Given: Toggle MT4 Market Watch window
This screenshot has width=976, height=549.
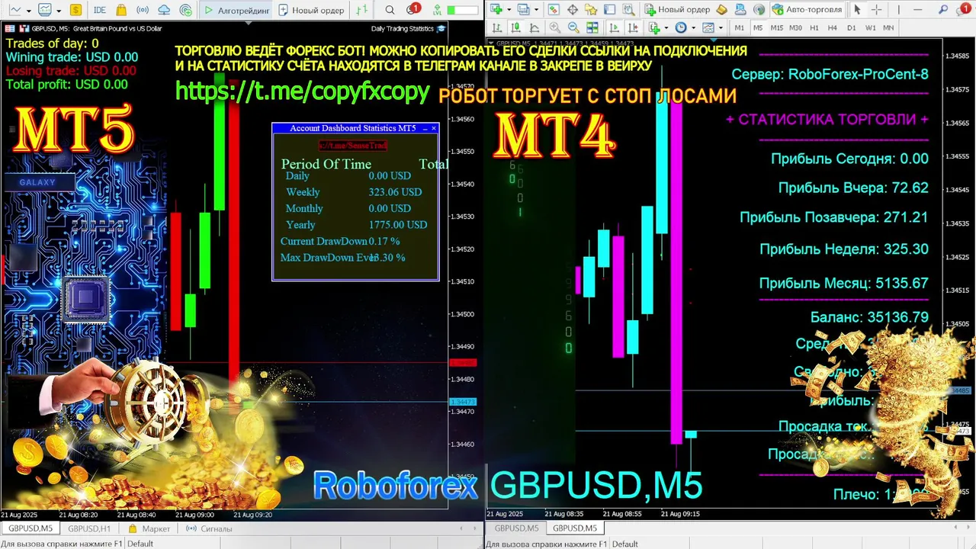Looking at the screenshot, I should 554,10.
